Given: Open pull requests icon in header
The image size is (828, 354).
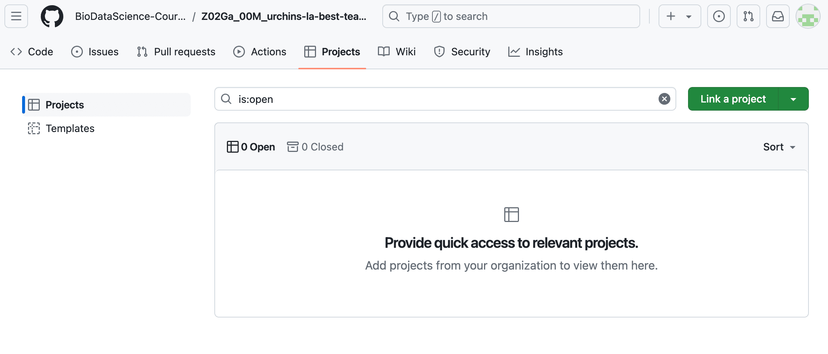Looking at the screenshot, I should pos(748,16).
